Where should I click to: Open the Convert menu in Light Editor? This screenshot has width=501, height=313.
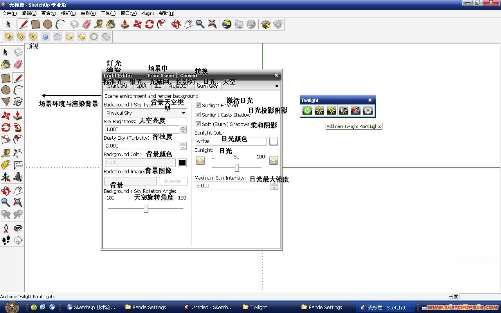tap(189, 76)
